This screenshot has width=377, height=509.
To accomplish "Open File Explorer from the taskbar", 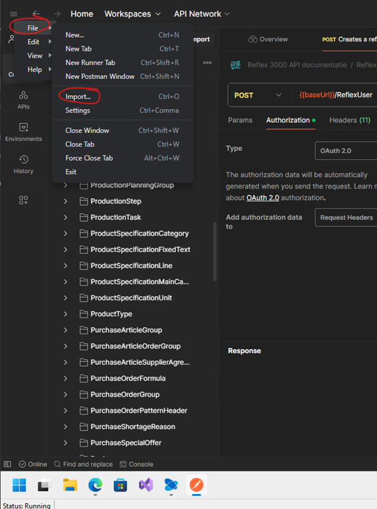I will (x=70, y=485).
